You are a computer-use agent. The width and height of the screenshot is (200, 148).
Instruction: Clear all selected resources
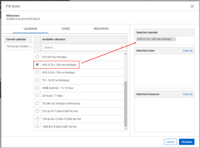[188, 94]
